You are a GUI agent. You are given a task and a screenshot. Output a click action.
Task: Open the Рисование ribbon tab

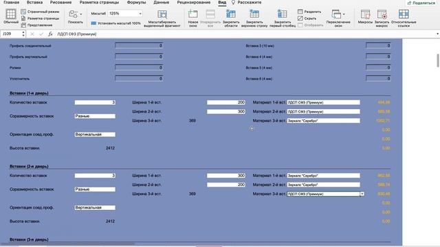click(x=60, y=2)
